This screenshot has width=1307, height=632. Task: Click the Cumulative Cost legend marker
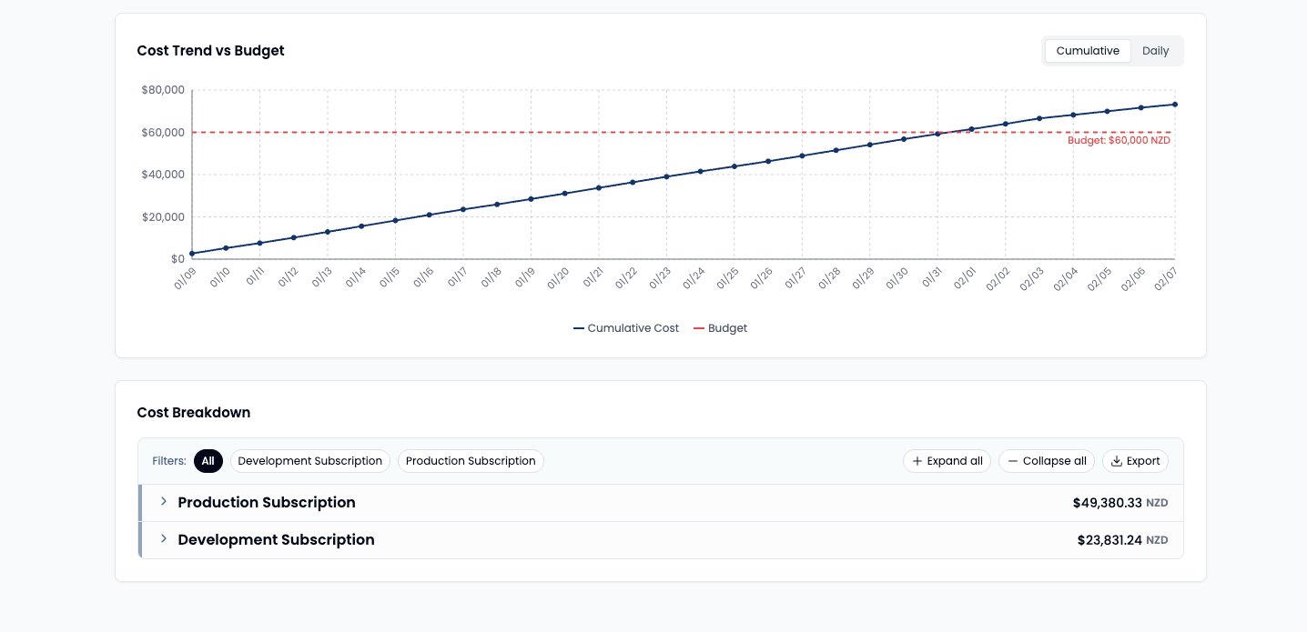coord(579,328)
